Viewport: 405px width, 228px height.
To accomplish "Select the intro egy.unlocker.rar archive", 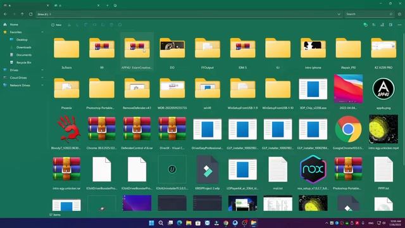I will [66, 173].
